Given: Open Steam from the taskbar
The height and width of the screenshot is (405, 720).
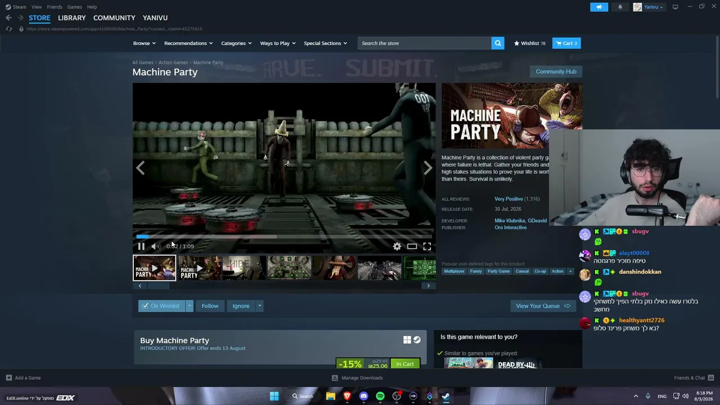Looking at the screenshot, I should 445,396.
